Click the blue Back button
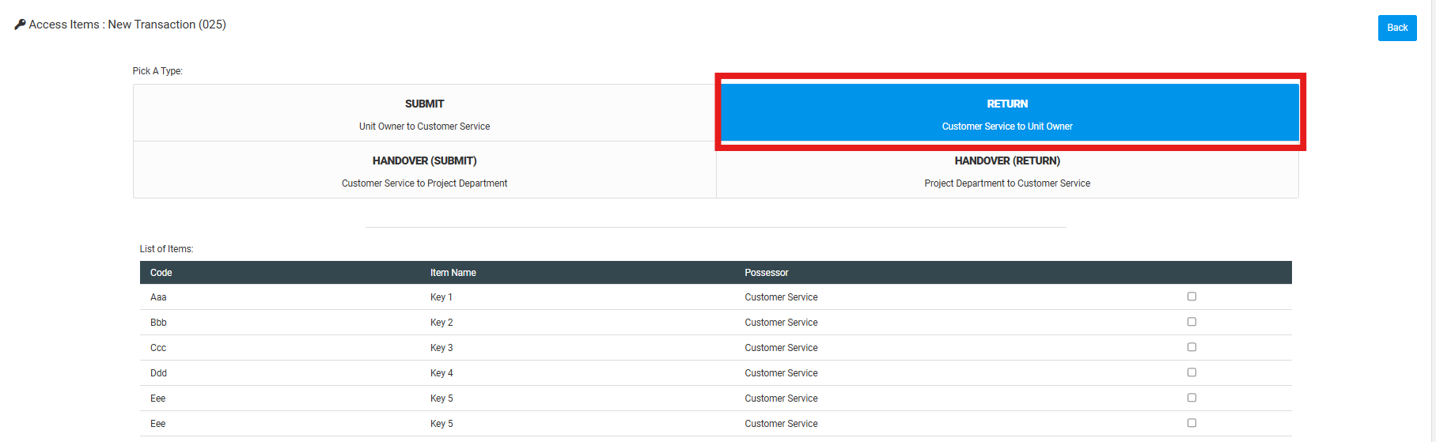Image resolution: width=1436 pixels, height=442 pixels. pos(1397,28)
